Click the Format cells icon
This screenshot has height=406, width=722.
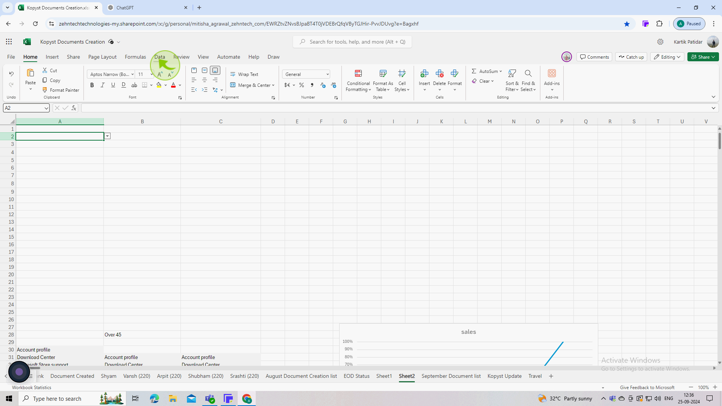pos(455,73)
